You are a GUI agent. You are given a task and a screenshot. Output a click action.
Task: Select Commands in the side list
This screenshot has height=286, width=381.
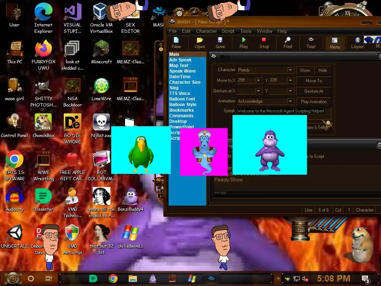tap(188, 116)
